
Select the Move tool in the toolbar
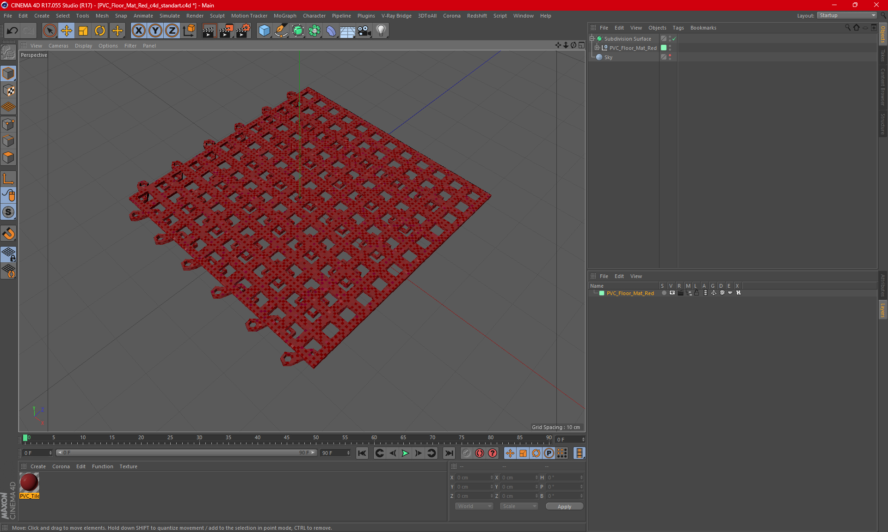67,31
